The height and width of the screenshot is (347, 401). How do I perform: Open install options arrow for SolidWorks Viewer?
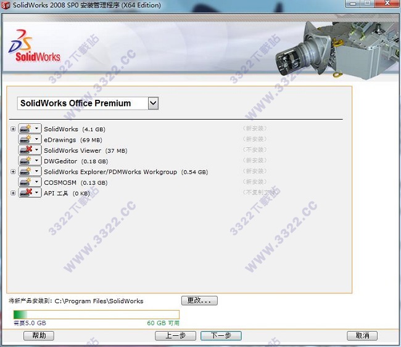[x=37, y=150]
